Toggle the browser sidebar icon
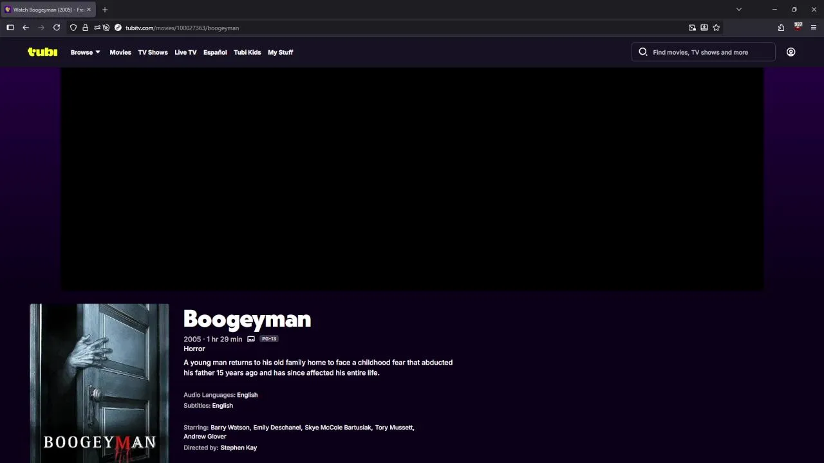The width and height of the screenshot is (824, 463). click(x=10, y=28)
